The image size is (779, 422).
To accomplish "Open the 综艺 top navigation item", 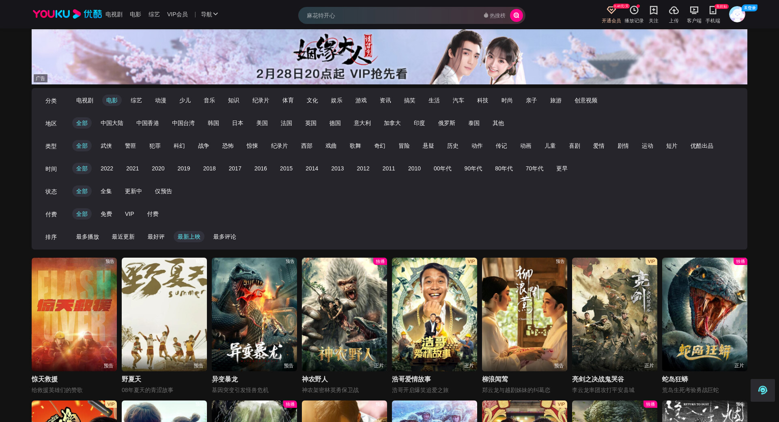I will (x=154, y=14).
